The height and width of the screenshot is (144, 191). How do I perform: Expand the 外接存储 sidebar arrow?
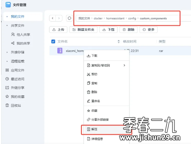(7, 52)
